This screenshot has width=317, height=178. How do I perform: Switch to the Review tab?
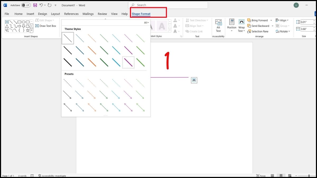coord(102,14)
